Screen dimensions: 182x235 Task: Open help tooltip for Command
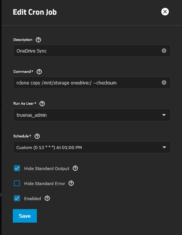tap(39, 72)
